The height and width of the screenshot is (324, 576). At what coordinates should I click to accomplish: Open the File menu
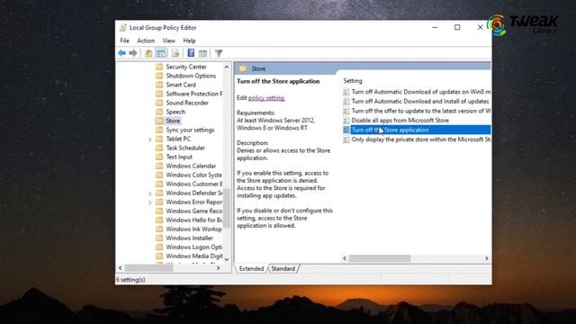pyautogui.click(x=124, y=40)
